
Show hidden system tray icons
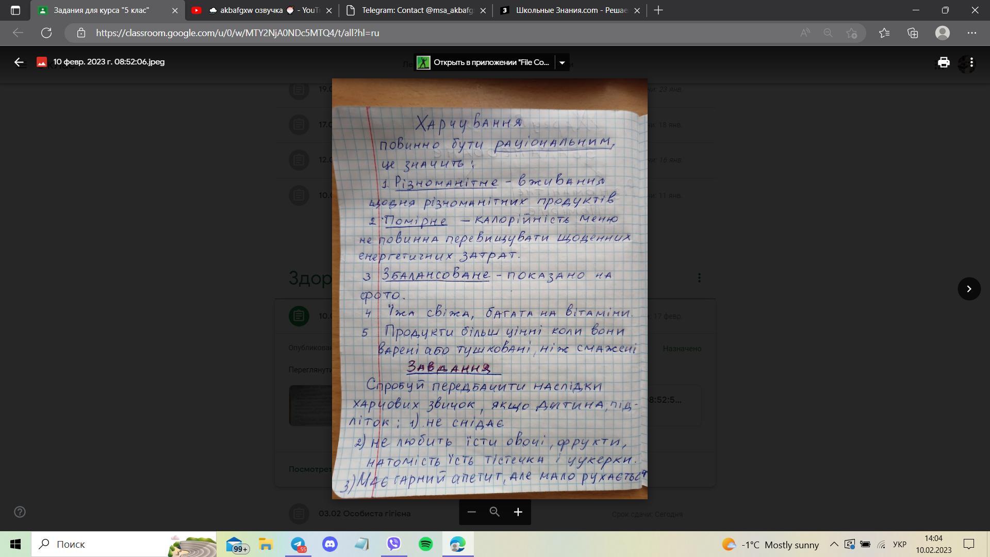tap(834, 545)
